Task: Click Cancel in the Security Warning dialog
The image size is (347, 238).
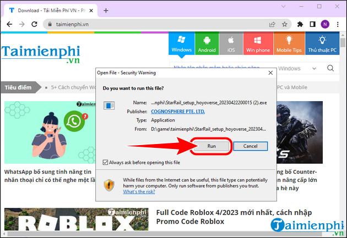Action: tap(250, 146)
